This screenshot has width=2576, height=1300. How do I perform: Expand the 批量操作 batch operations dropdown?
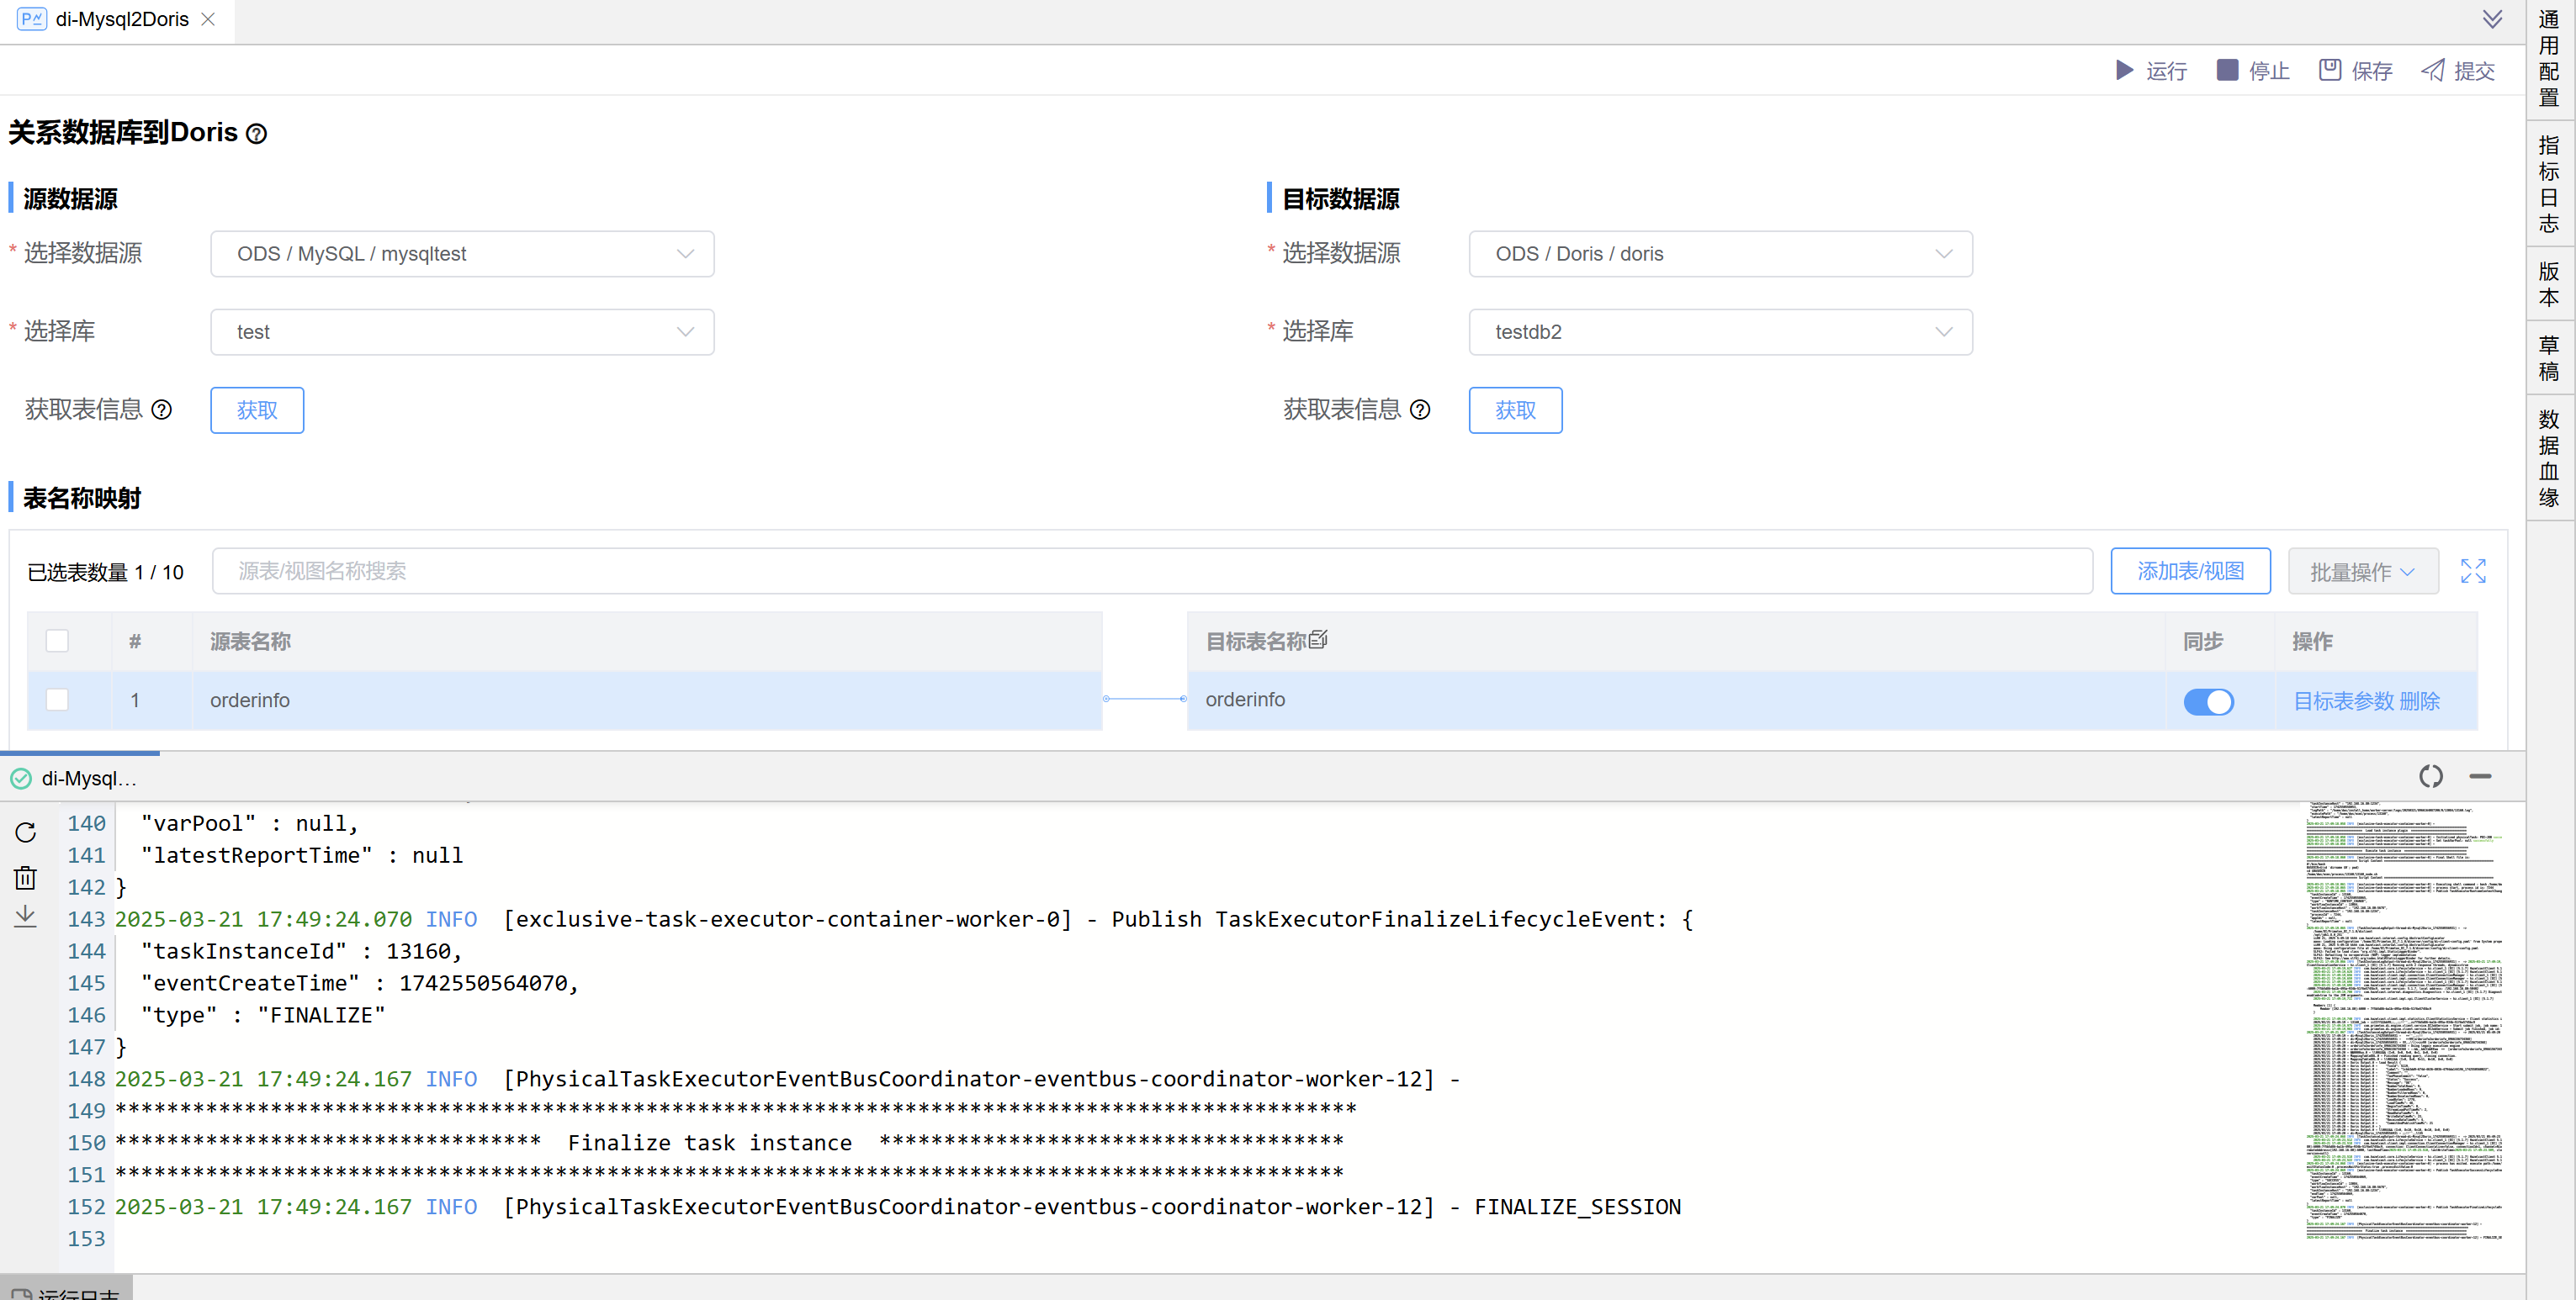pos(2363,571)
